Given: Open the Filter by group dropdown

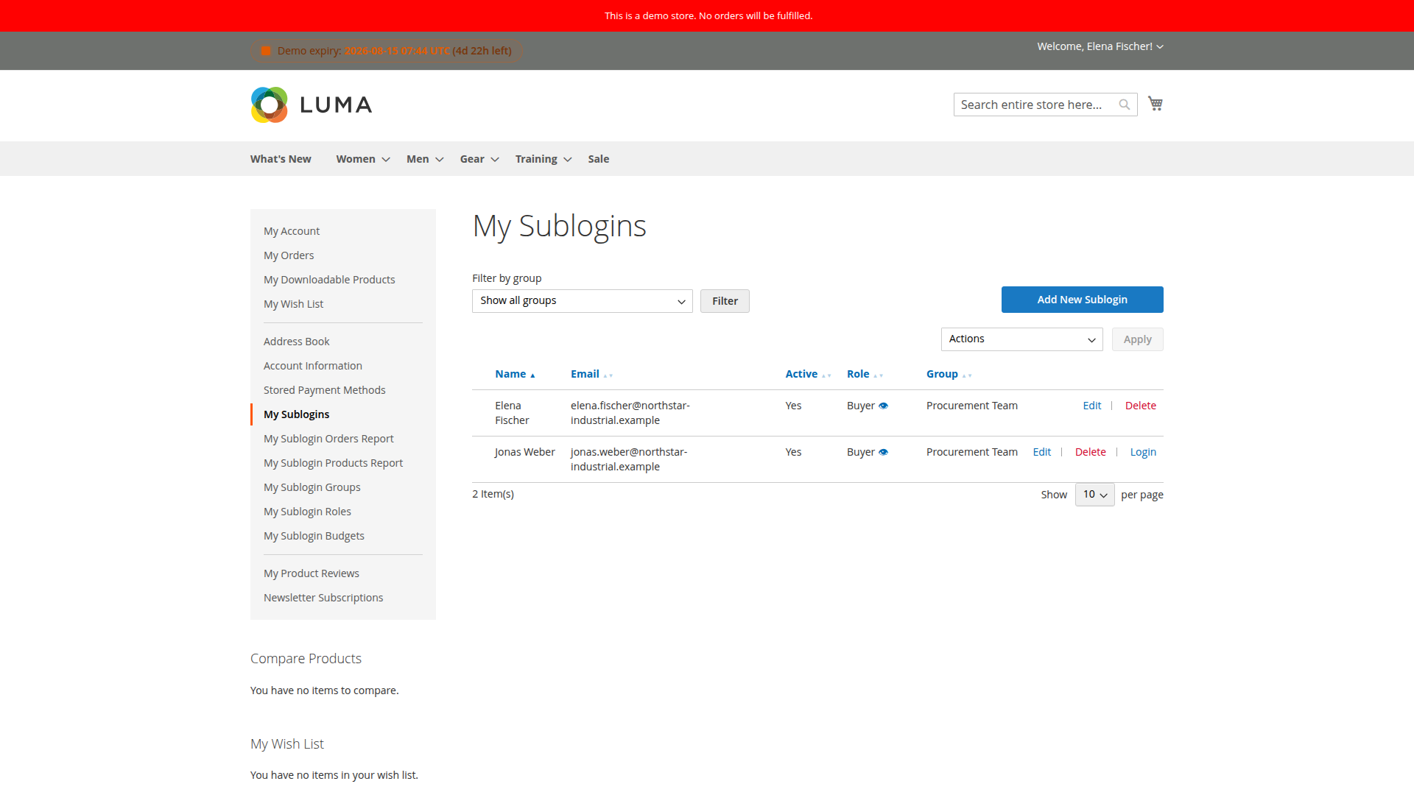Looking at the screenshot, I should click(x=582, y=301).
